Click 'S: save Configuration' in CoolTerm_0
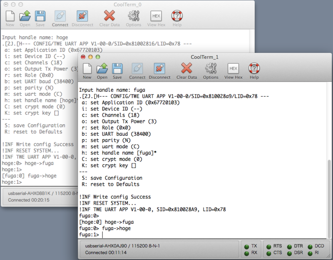 pos(35,125)
